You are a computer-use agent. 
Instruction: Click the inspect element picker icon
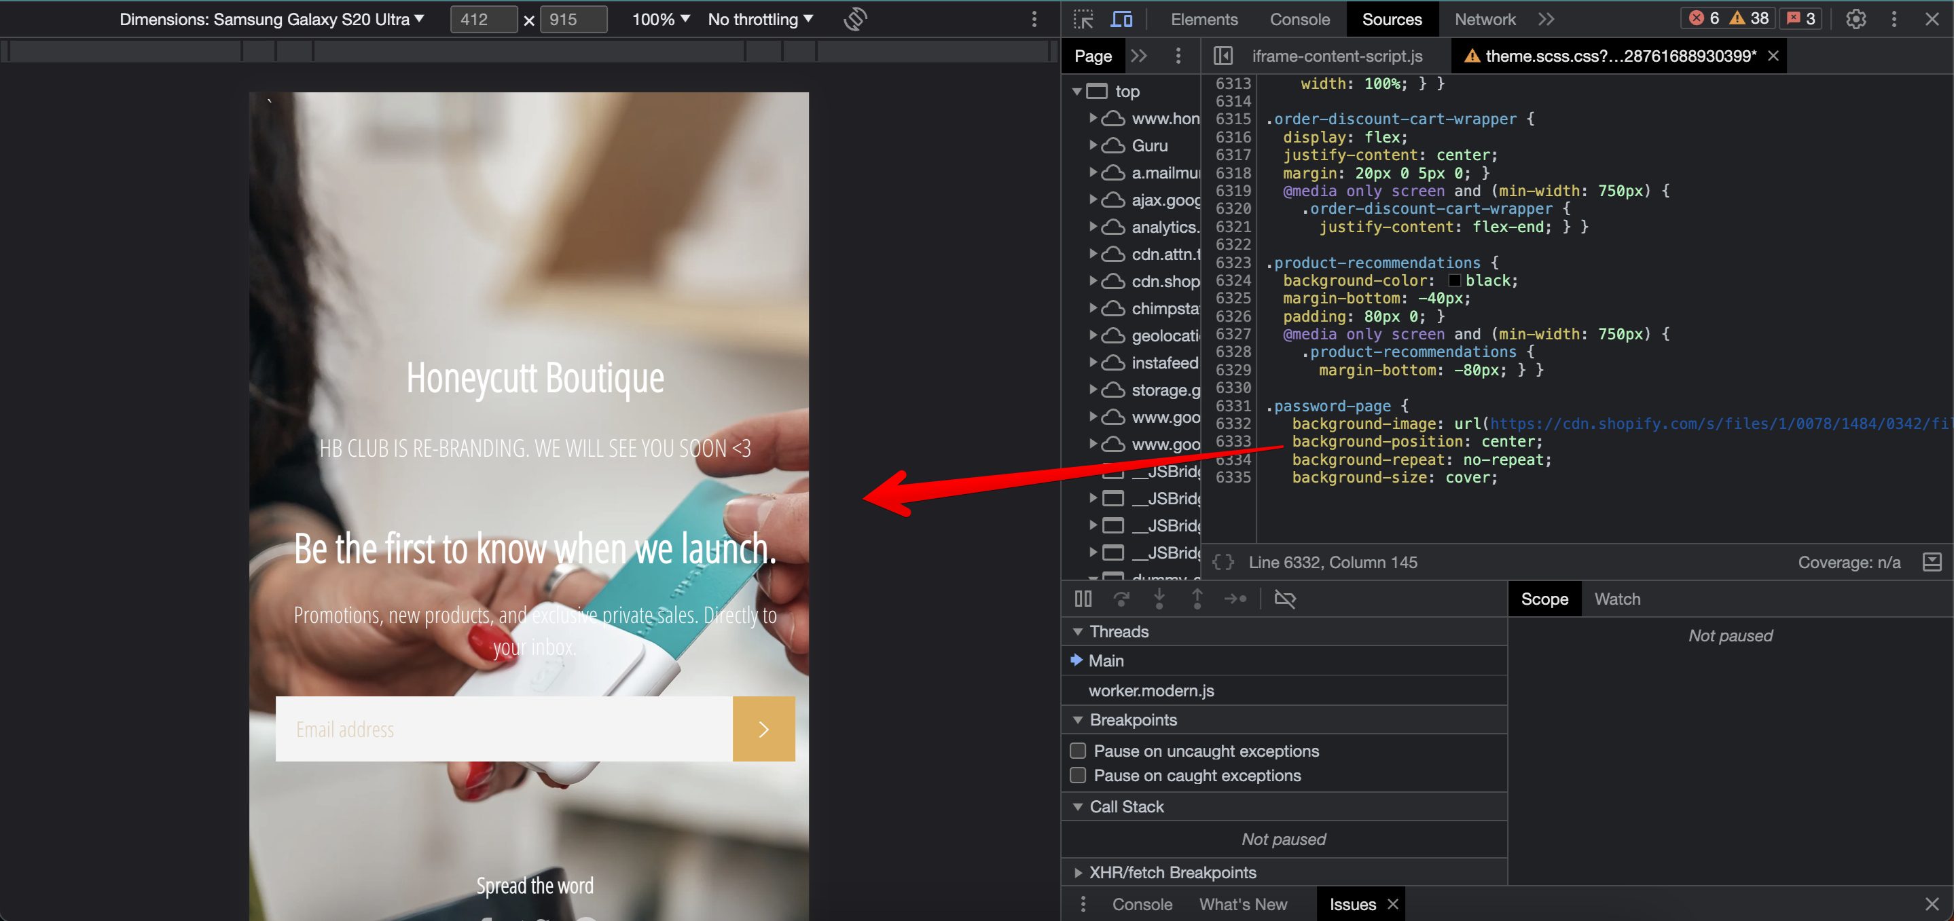click(1083, 19)
